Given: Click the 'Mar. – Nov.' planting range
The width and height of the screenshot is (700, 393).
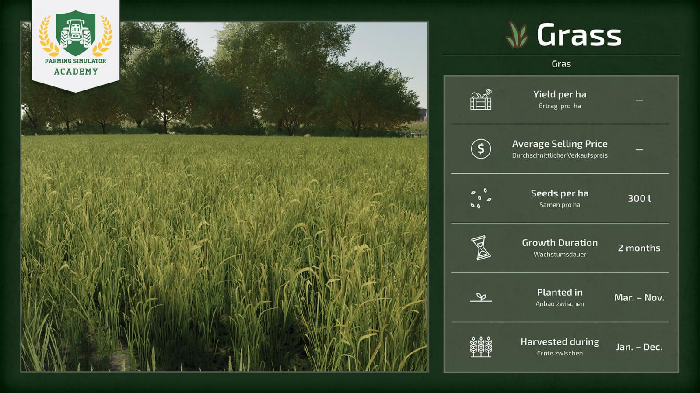Looking at the screenshot, I should click(639, 297).
